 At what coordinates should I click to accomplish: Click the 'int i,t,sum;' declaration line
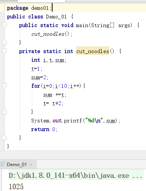[x=49, y=60]
